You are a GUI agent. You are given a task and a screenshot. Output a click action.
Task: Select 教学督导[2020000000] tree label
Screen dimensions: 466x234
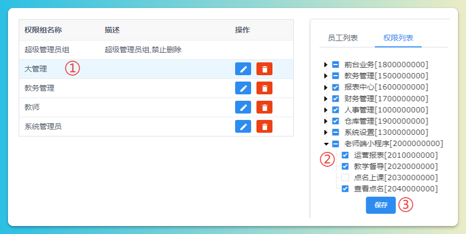[x=396, y=166]
